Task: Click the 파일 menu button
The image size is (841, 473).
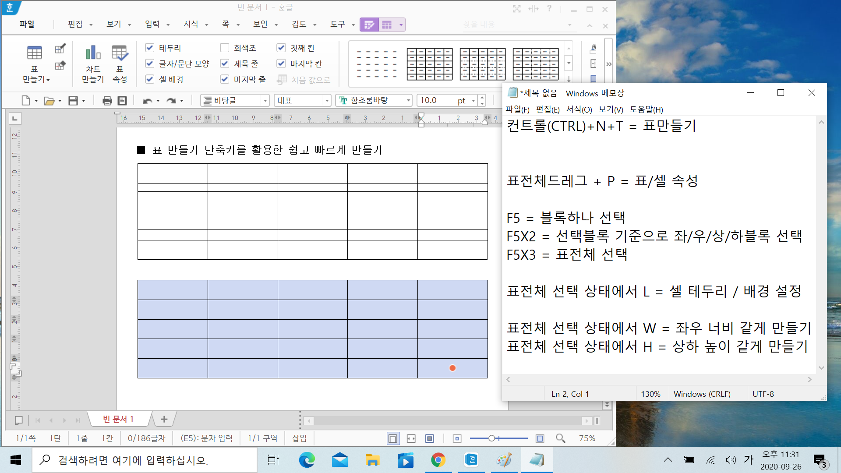Action: (x=27, y=24)
